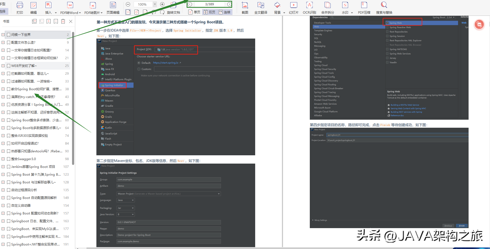Screen dimensions: 490x249
Task: Zoom in with the plus button
Action: pyautogui.click(x=162, y=4)
